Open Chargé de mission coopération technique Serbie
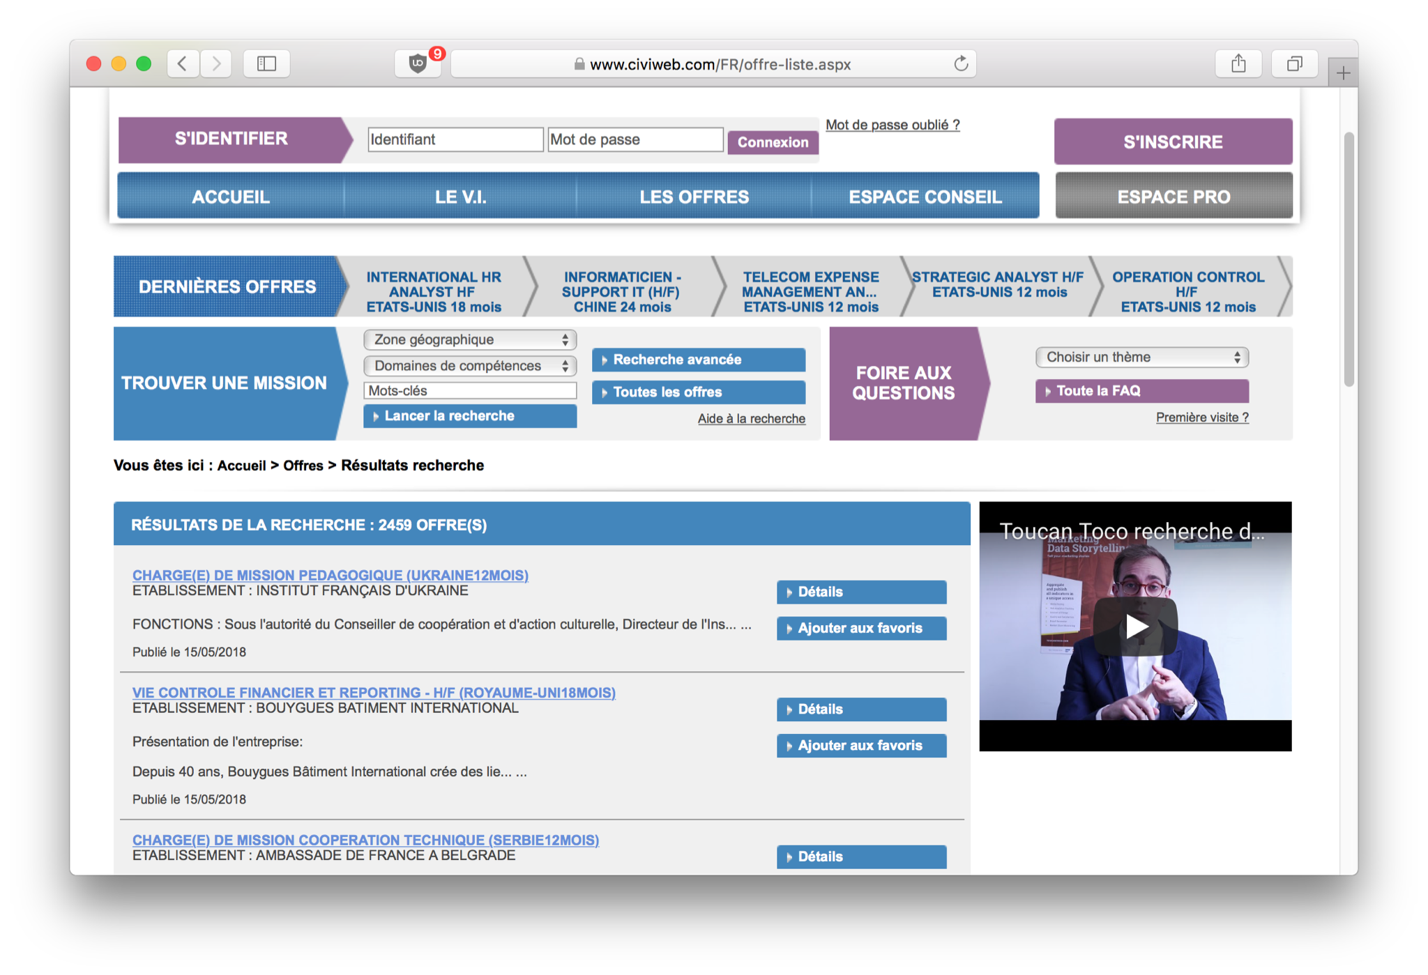This screenshot has width=1428, height=975. [x=365, y=840]
